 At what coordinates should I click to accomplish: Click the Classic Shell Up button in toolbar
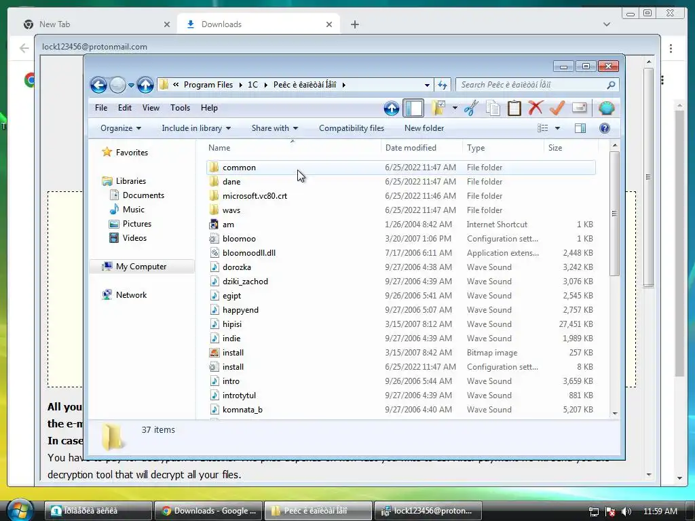point(392,108)
